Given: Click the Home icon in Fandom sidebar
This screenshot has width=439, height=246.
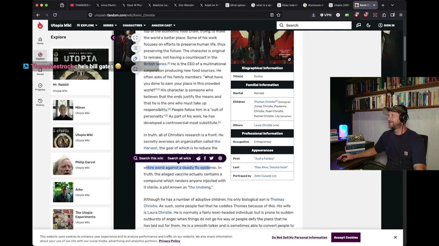Looking at the screenshot, I should (40, 41).
